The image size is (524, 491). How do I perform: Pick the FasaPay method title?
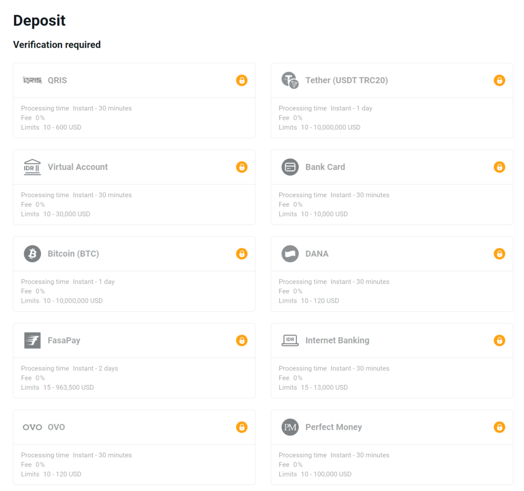coord(64,341)
